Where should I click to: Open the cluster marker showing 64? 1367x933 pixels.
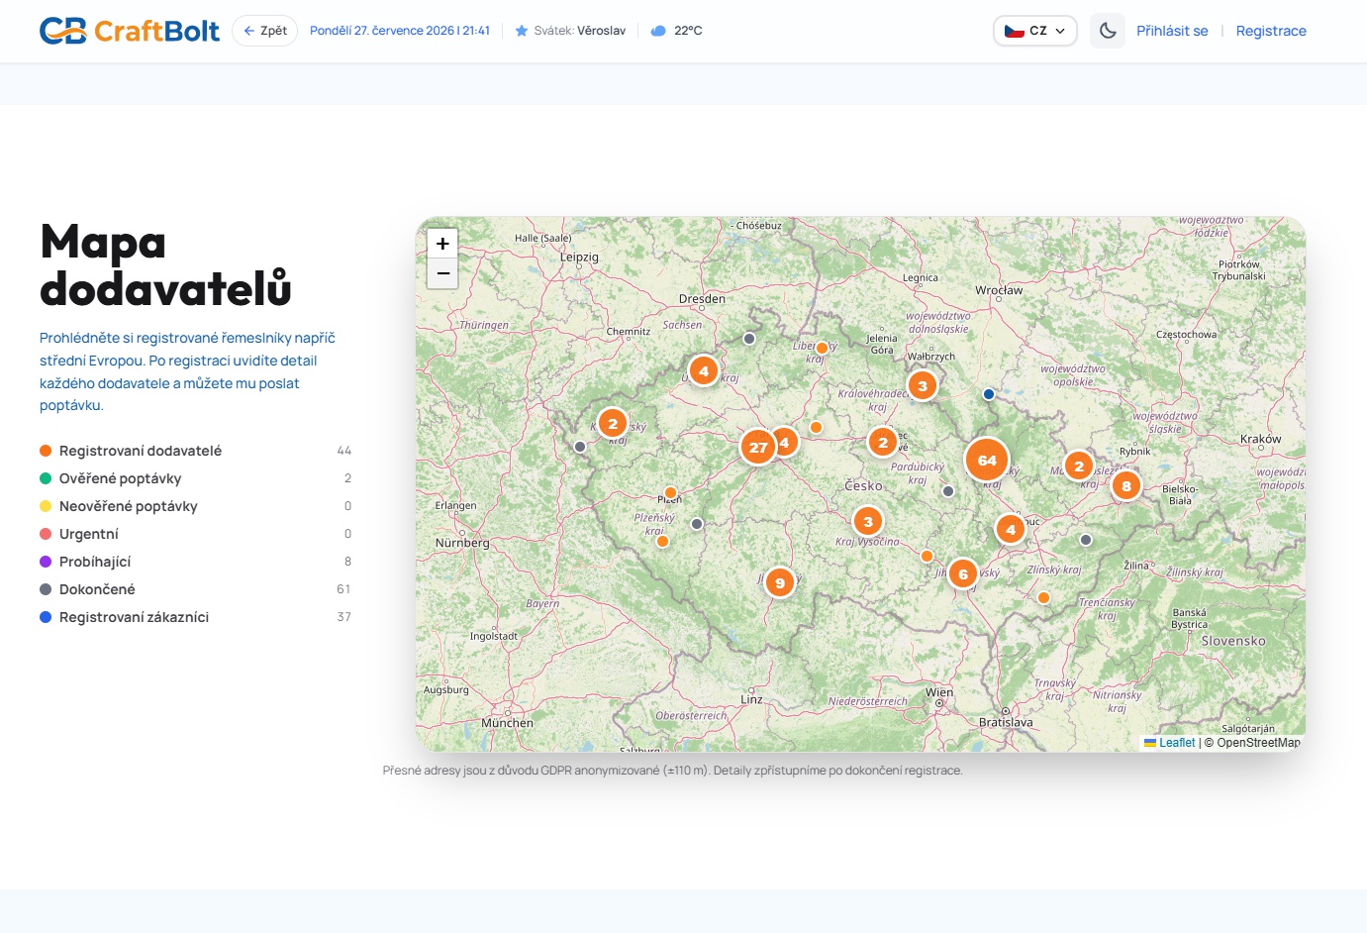(x=987, y=460)
